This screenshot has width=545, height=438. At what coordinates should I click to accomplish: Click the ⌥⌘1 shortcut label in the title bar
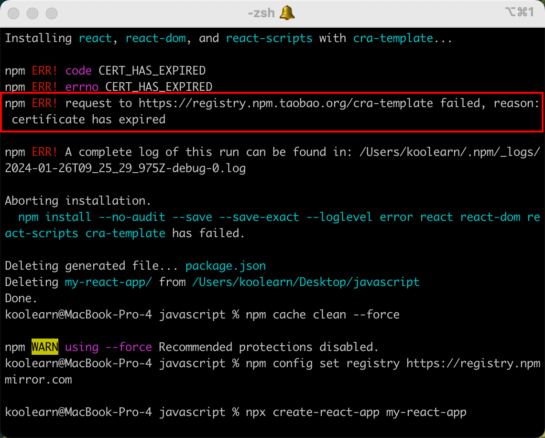[520, 12]
